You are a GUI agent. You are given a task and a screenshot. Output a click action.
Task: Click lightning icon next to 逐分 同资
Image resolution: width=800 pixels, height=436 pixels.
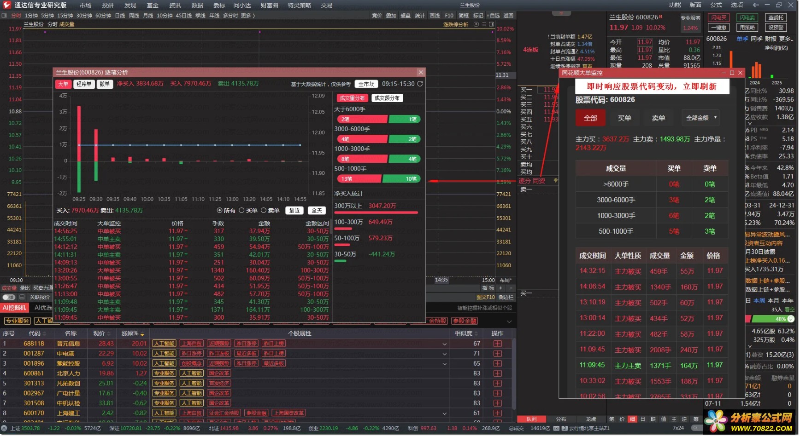(x=555, y=181)
